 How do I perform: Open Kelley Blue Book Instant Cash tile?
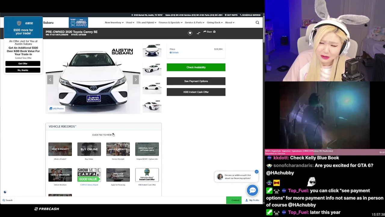point(147,175)
